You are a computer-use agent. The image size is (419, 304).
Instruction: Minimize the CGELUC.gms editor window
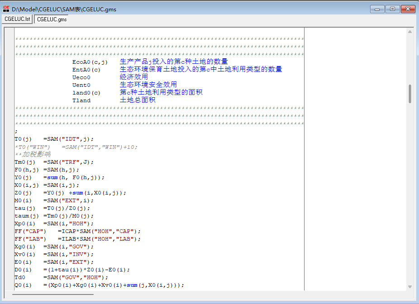click(x=377, y=9)
